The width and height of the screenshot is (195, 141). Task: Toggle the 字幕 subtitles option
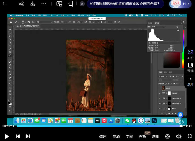point(129,136)
